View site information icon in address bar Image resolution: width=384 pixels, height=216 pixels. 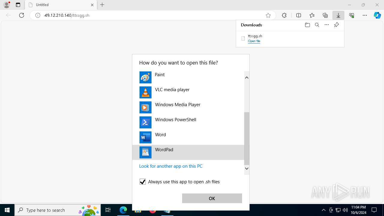tap(38, 15)
